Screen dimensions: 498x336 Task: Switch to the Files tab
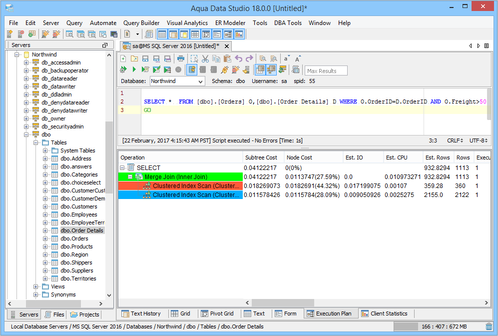click(x=54, y=314)
